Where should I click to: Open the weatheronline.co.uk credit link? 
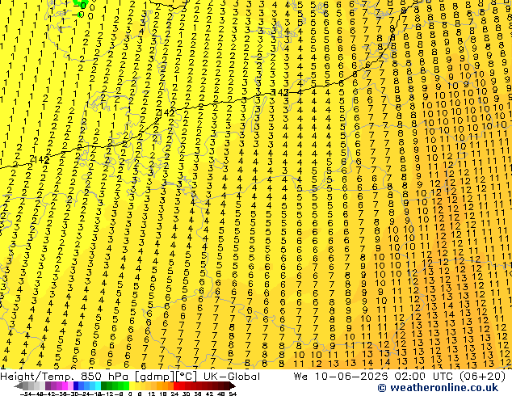click(x=438, y=388)
